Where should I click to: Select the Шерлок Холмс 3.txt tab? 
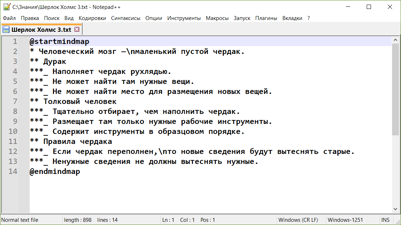coord(41,30)
